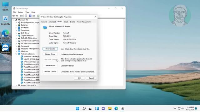The height and width of the screenshot is (112, 200).
Task: Open the File menu in Device Manager
Action: [14, 12]
